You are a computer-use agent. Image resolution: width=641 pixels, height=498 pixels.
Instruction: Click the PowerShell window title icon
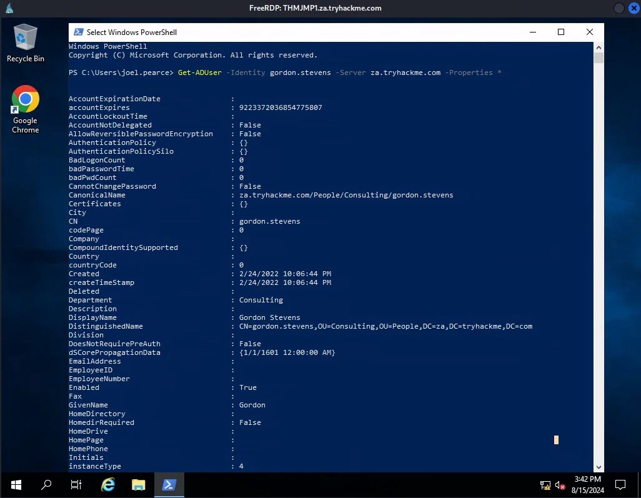tap(79, 32)
